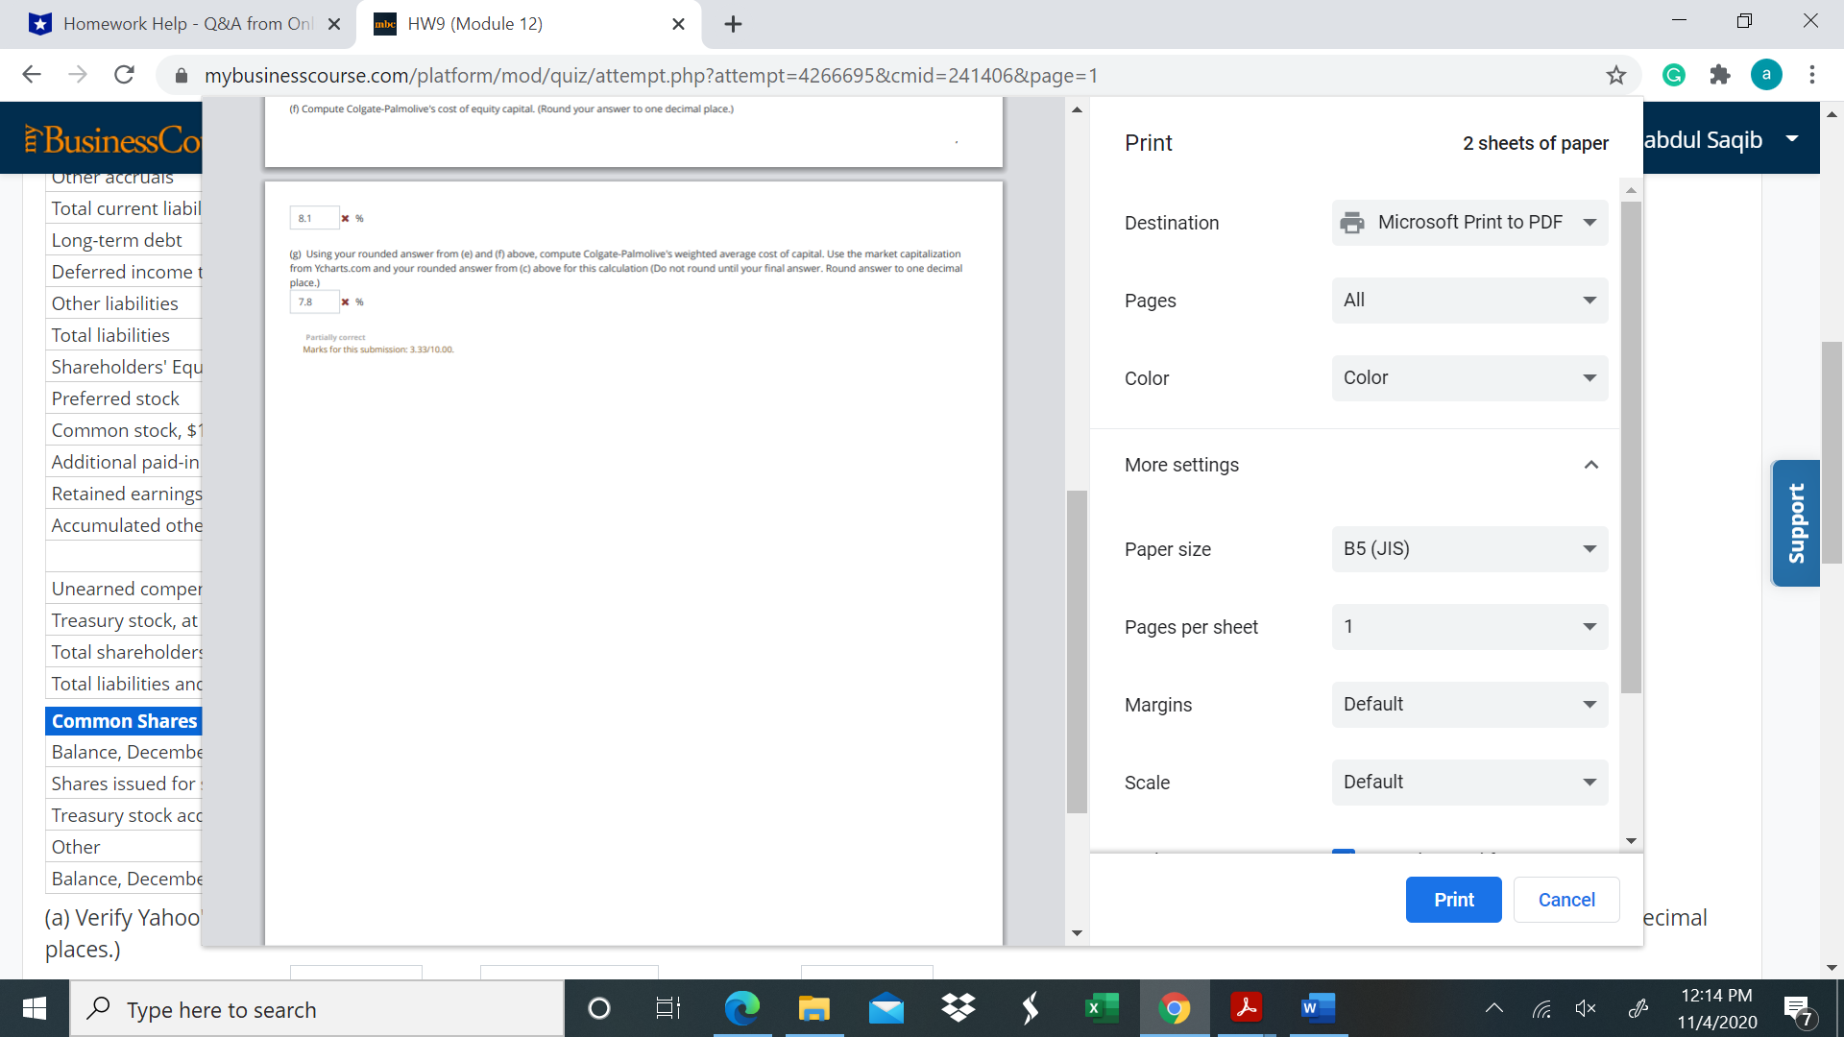Open Excel from the taskbar
Image resolution: width=1844 pixels, height=1037 pixels.
click(x=1102, y=1008)
